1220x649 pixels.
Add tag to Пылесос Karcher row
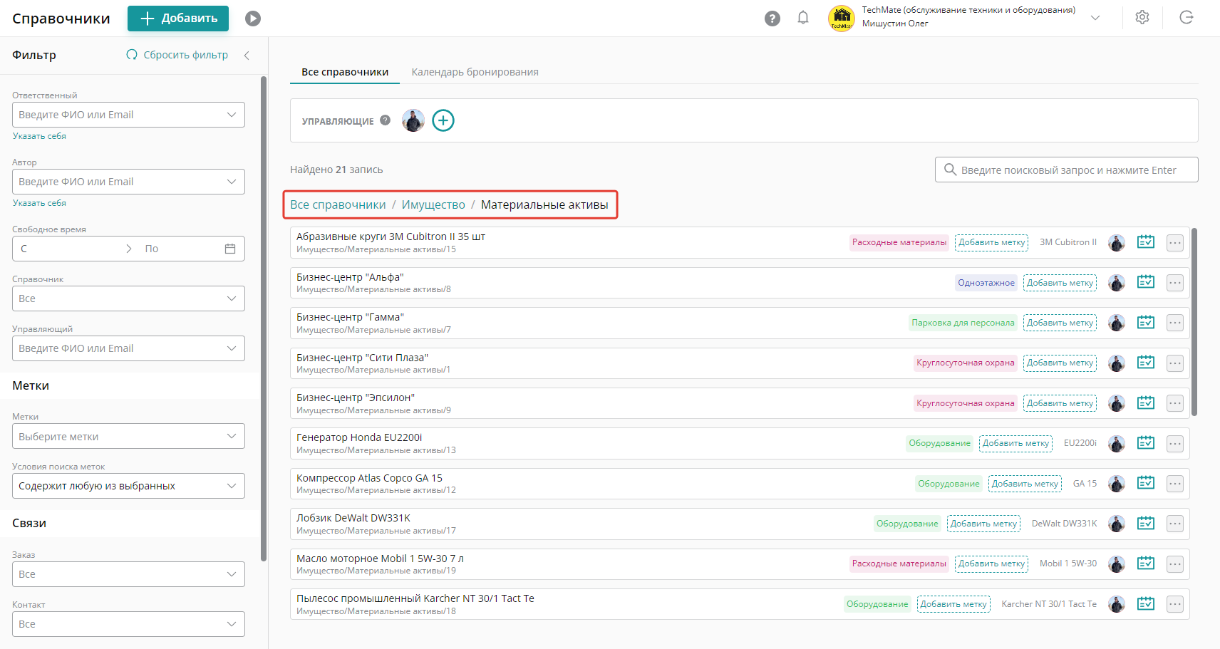(x=953, y=604)
